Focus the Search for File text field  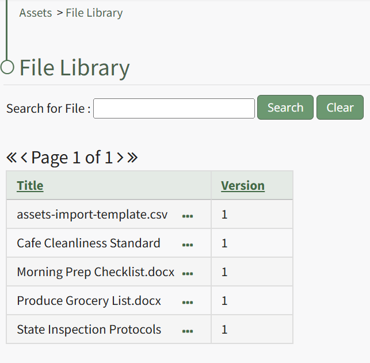(x=174, y=108)
